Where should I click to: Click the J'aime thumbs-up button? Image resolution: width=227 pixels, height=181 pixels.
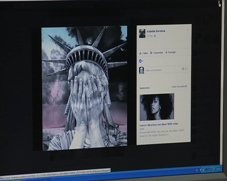coord(143,53)
